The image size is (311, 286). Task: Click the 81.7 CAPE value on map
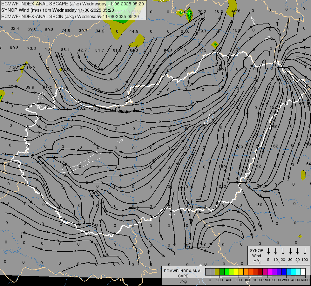pos(99,51)
